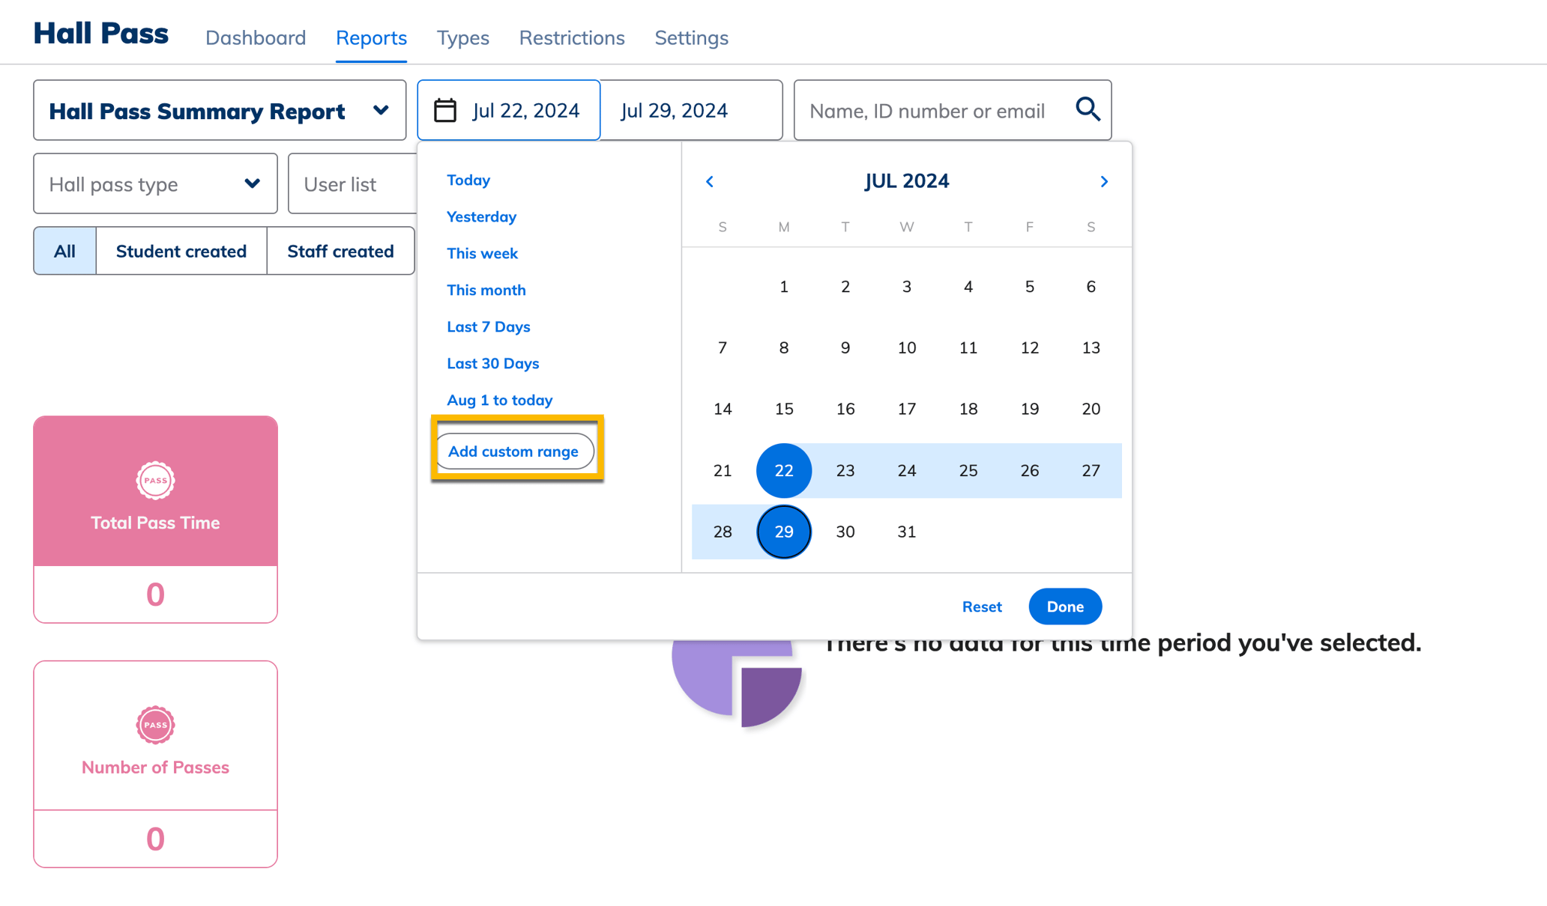
Task: Choose the Last 30 Days preset
Action: point(493,363)
